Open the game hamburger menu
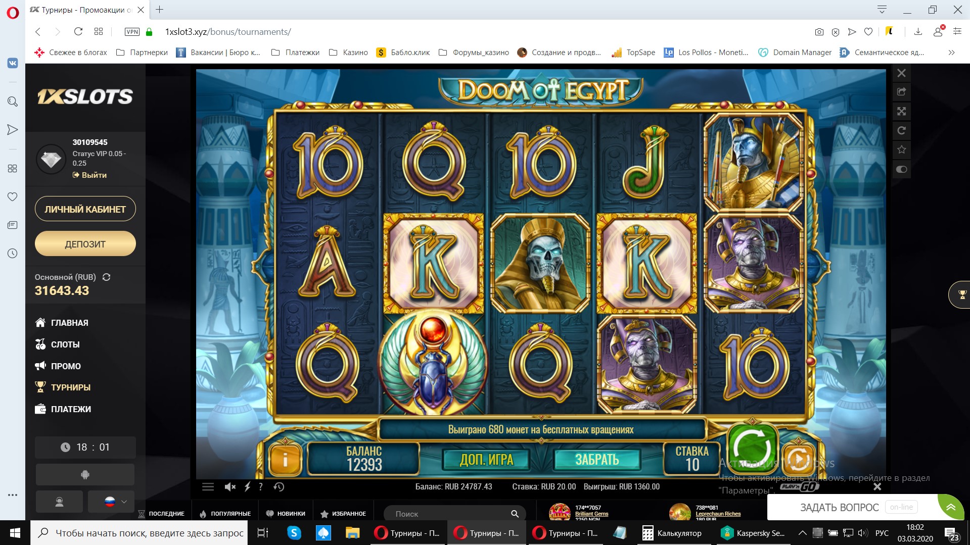Viewport: 970px width, 545px height. tap(208, 487)
